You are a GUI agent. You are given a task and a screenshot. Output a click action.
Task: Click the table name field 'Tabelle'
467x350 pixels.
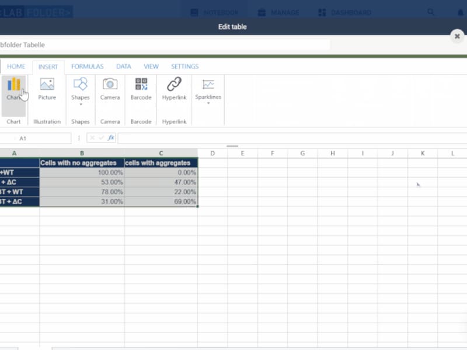pos(165,45)
